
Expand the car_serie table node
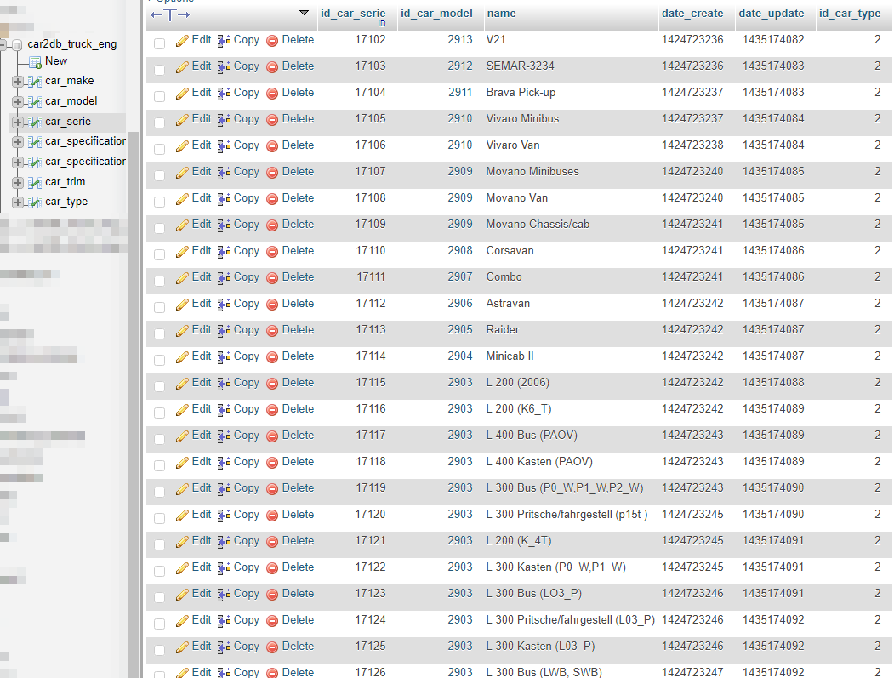click(18, 122)
